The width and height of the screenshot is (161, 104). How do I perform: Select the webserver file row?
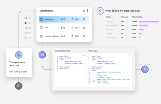click(64, 19)
